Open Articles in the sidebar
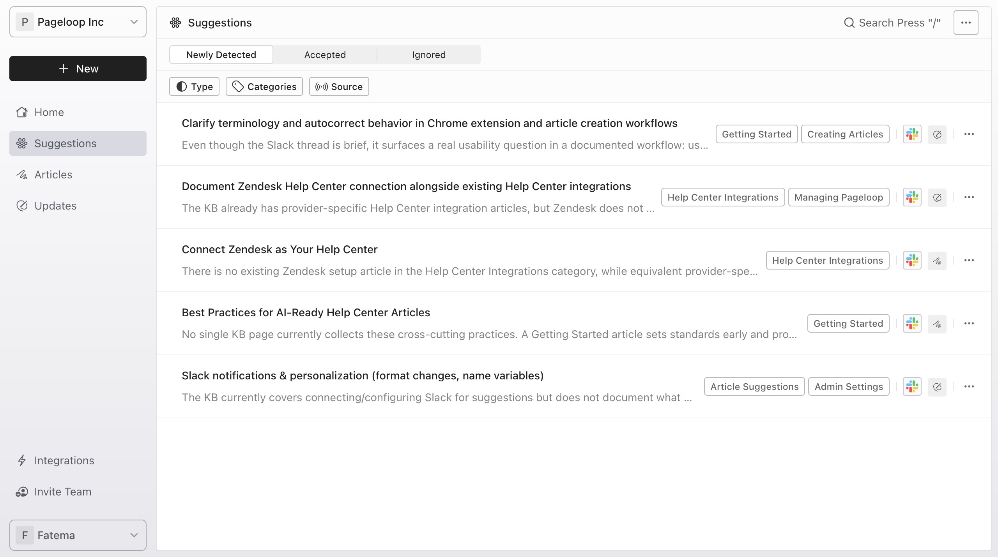998x557 pixels. 78,175
